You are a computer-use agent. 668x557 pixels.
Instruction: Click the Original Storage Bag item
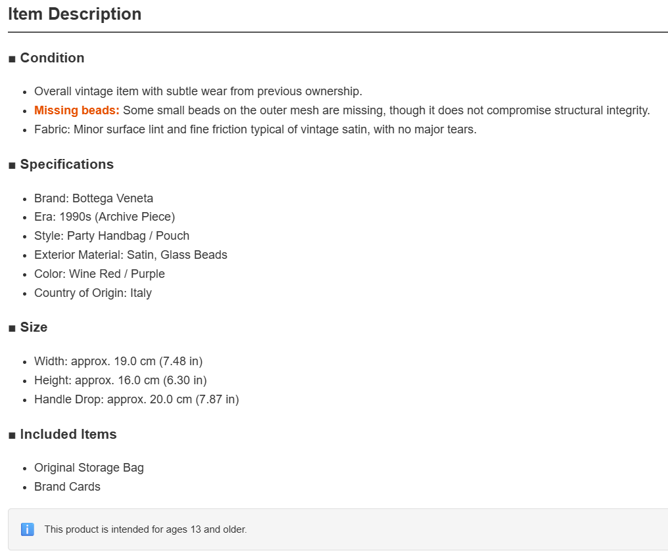[89, 468]
